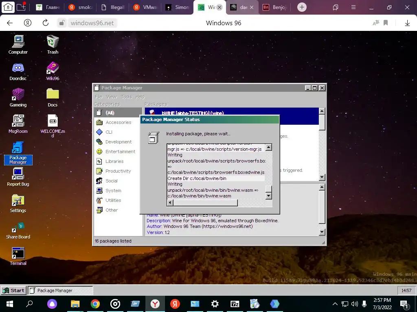Image resolution: width=417 pixels, height=312 pixels.
Task: Open the page translate icon
Action: [376, 23]
